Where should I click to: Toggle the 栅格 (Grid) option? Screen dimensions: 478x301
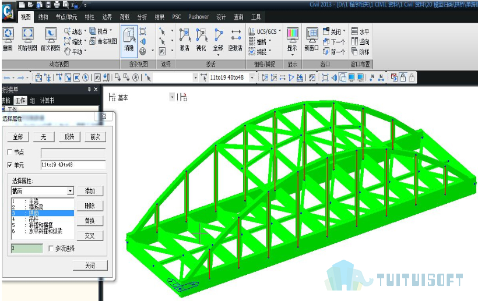(x=259, y=41)
